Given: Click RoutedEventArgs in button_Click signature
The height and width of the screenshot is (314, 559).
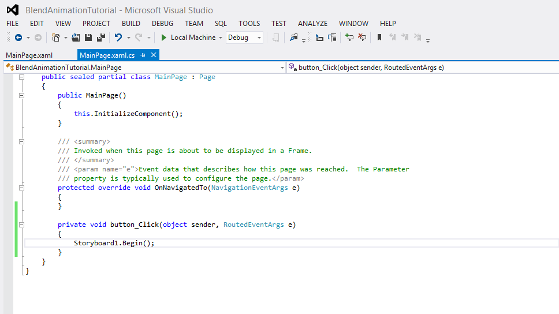Looking at the screenshot, I should click(254, 225).
